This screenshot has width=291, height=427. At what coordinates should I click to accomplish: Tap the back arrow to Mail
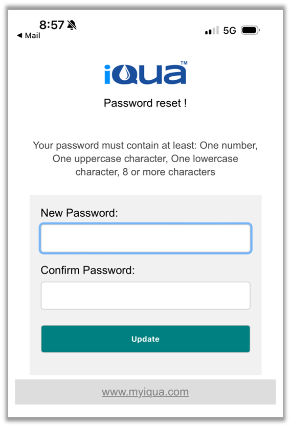click(x=19, y=35)
